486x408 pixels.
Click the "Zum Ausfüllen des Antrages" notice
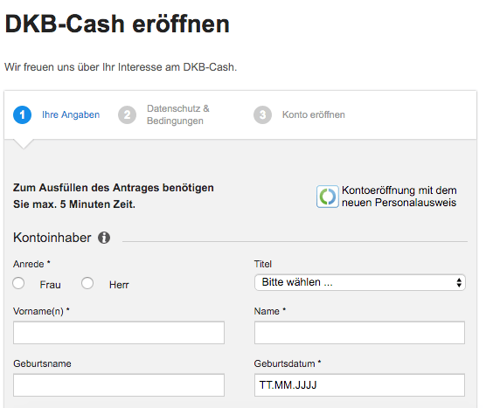pos(114,196)
